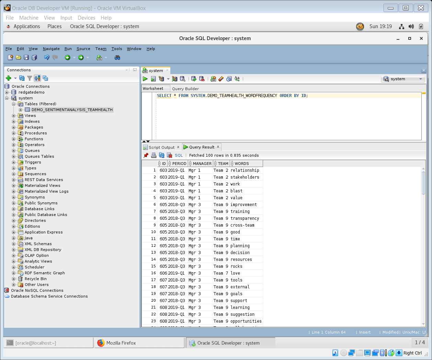Click the binoculars Find DB Object icon
432x360 pixels.
coord(117,58)
